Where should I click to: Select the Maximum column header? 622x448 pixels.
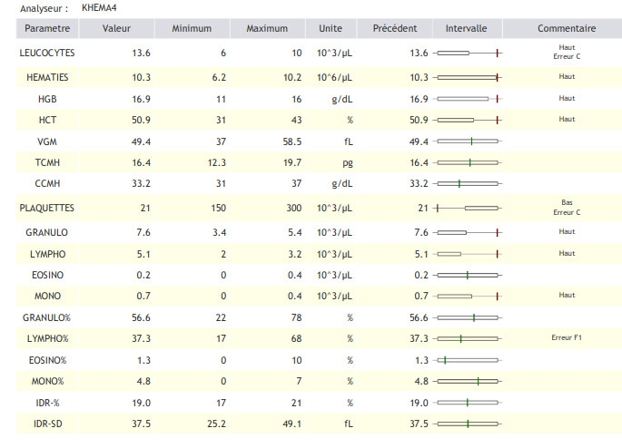(x=266, y=29)
